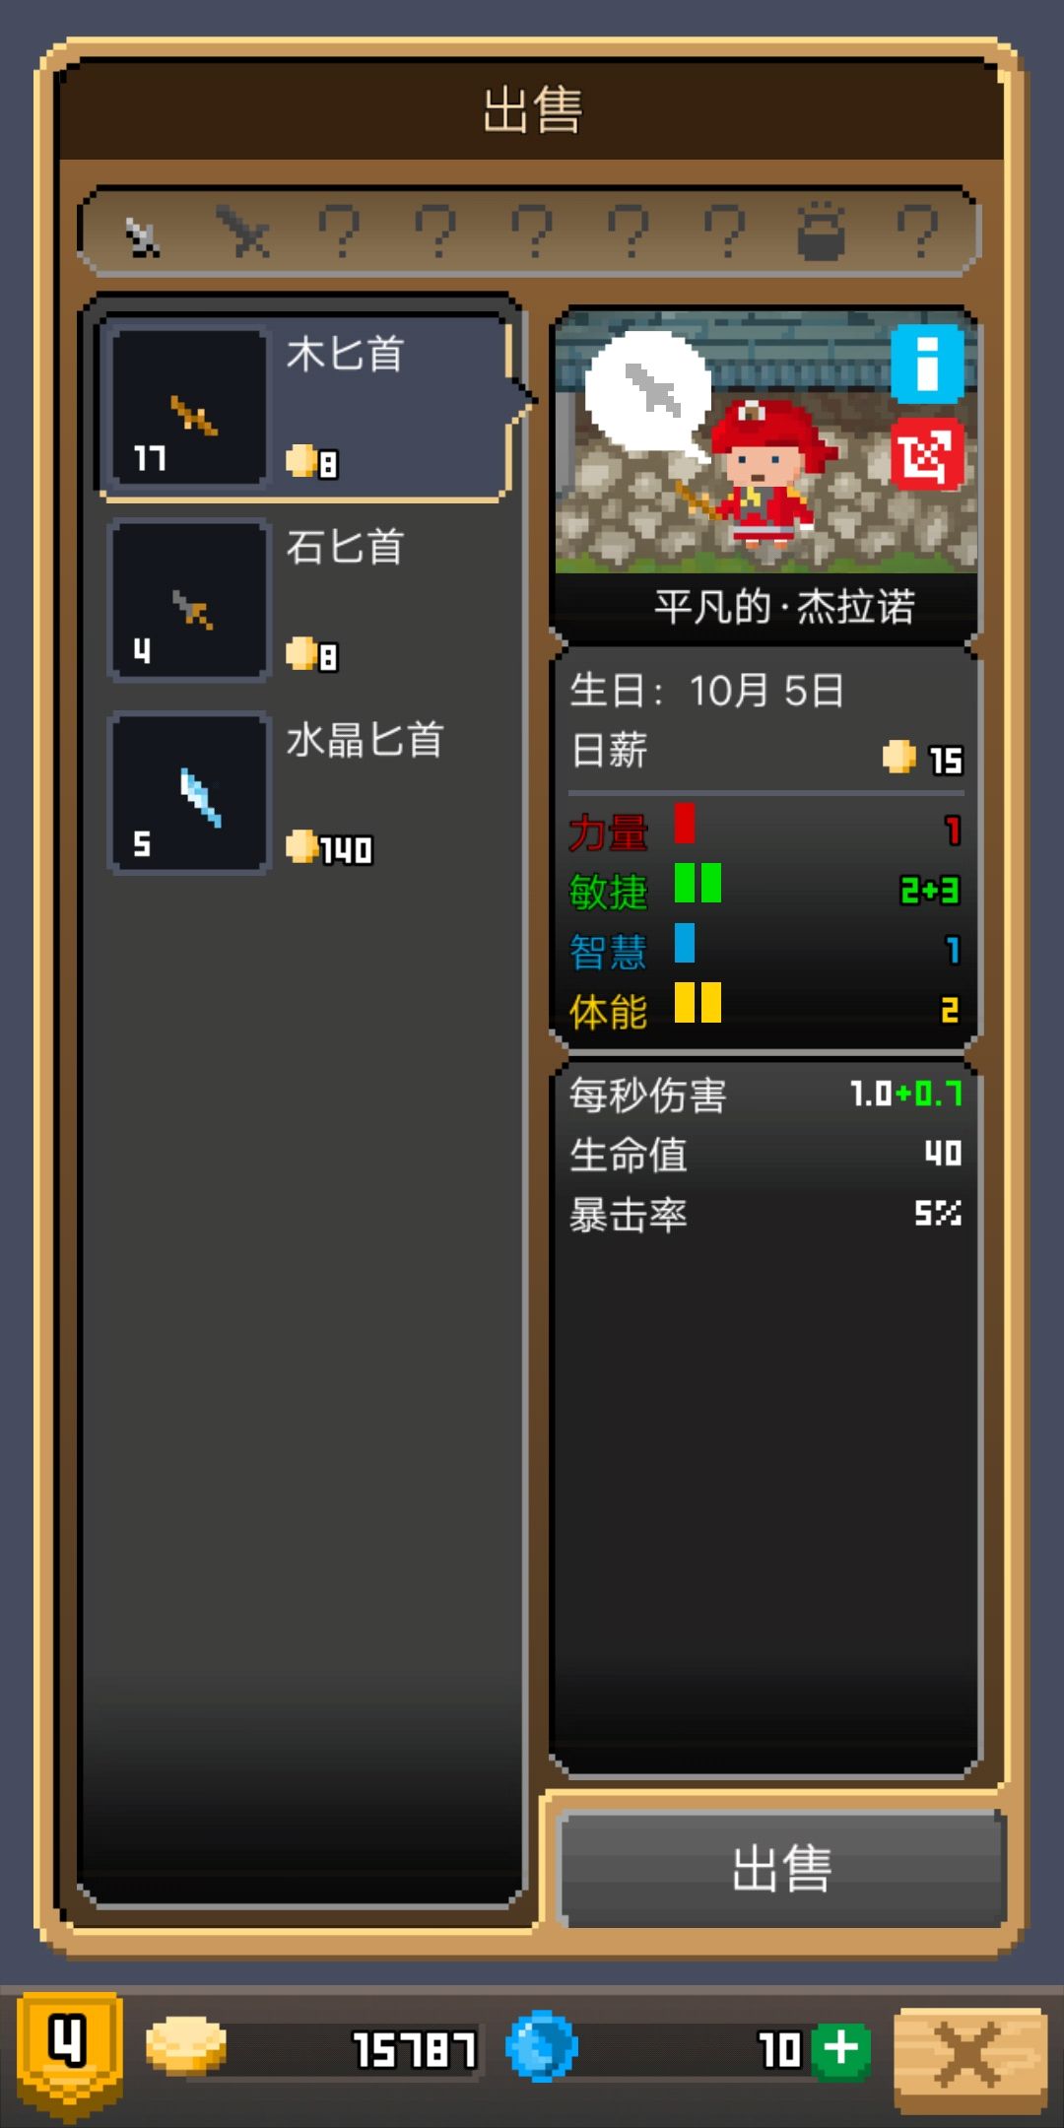Select the dagger category icon

tap(143, 236)
